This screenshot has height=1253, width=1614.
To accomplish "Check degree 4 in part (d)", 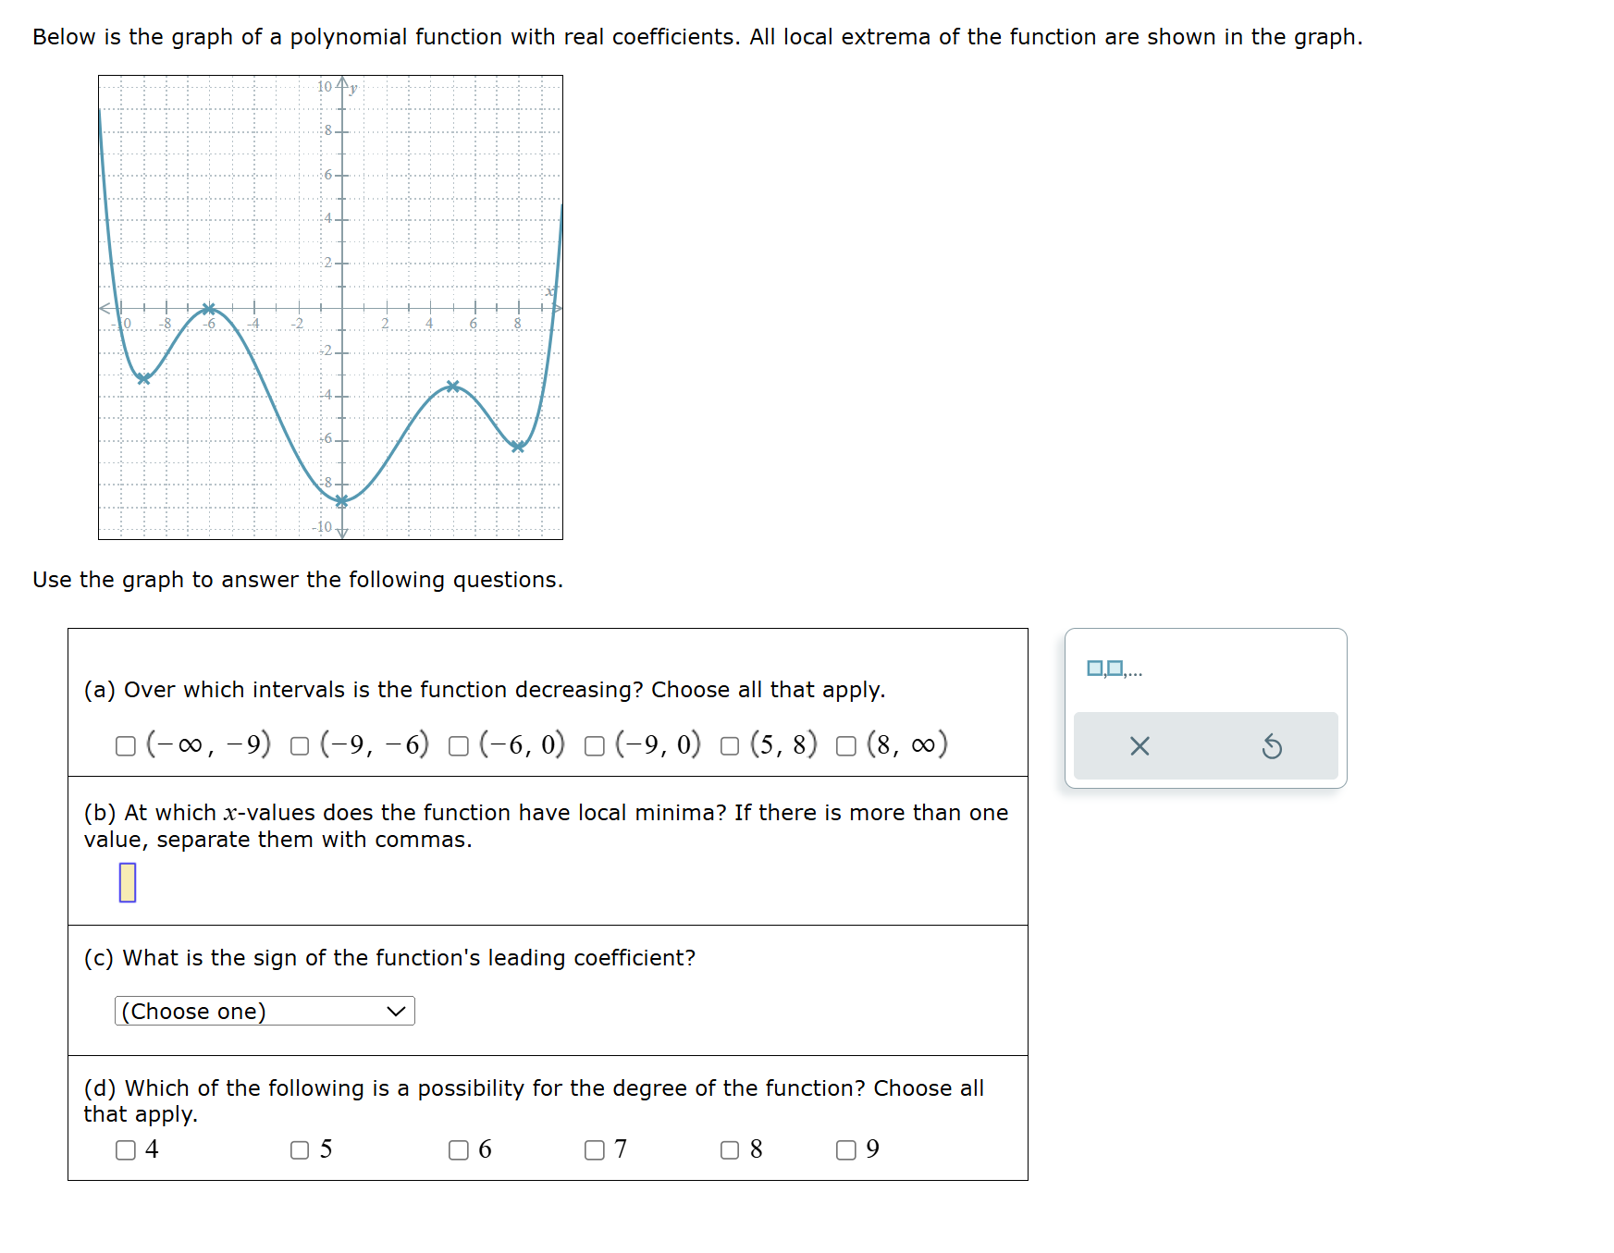I will [x=127, y=1150].
